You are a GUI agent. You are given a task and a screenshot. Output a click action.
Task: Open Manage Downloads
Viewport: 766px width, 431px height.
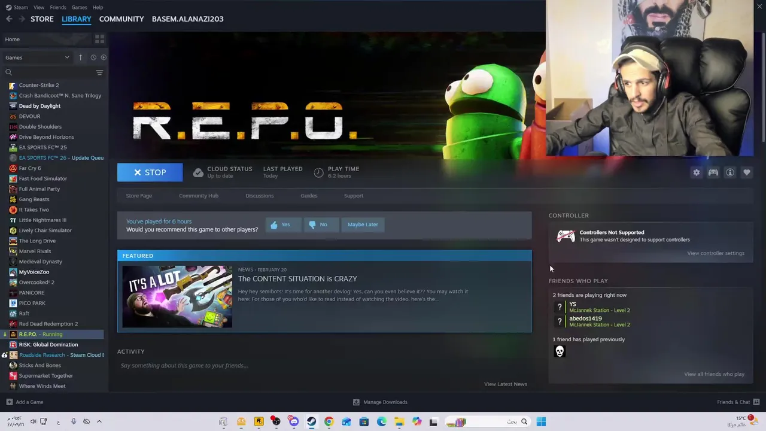(x=380, y=402)
